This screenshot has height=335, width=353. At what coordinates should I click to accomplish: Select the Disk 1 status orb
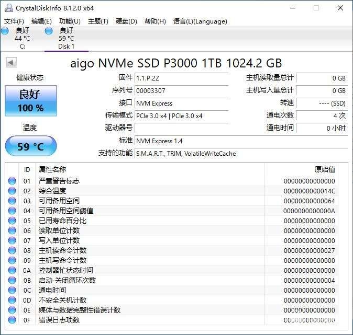pyautogui.click(x=49, y=31)
